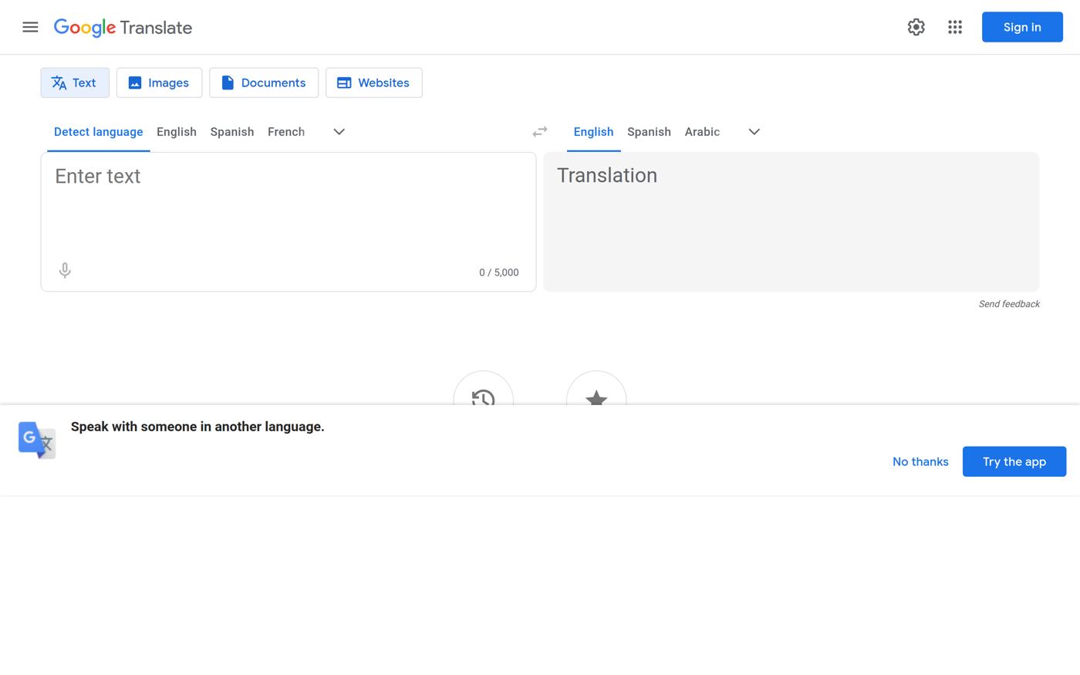Select the Text translation mode
The height and width of the screenshot is (675, 1080).
pyautogui.click(x=75, y=83)
